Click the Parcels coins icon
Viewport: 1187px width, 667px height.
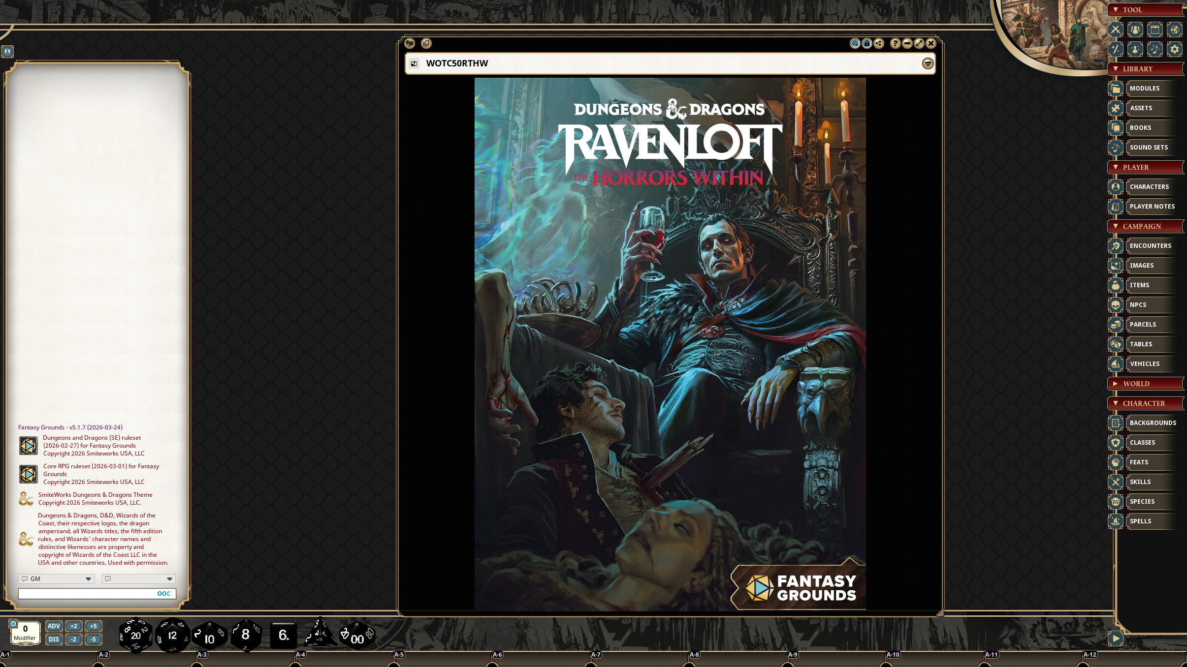click(x=1116, y=325)
